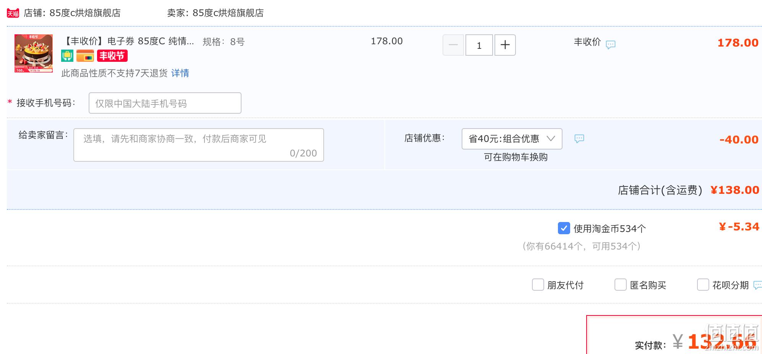Screen dimensions: 762x354
Task: Click the 可在购物车换购 note
Action: tap(516, 157)
